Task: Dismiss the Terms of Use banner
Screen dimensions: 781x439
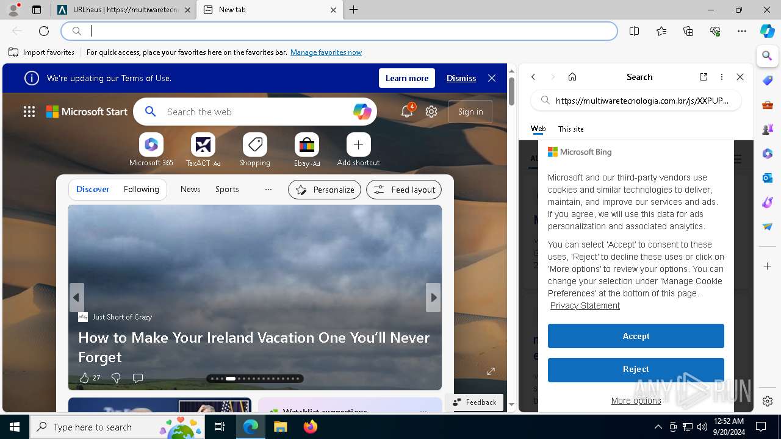Action: pyautogui.click(x=461, y=78)
